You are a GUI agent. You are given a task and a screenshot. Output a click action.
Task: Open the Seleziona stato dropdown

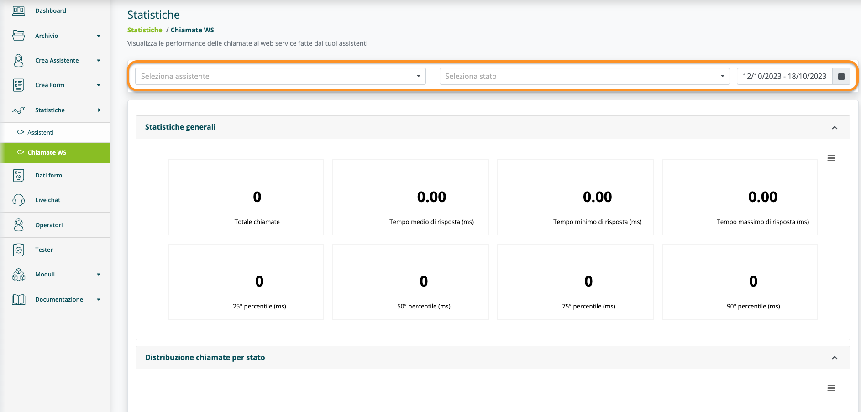584,76
